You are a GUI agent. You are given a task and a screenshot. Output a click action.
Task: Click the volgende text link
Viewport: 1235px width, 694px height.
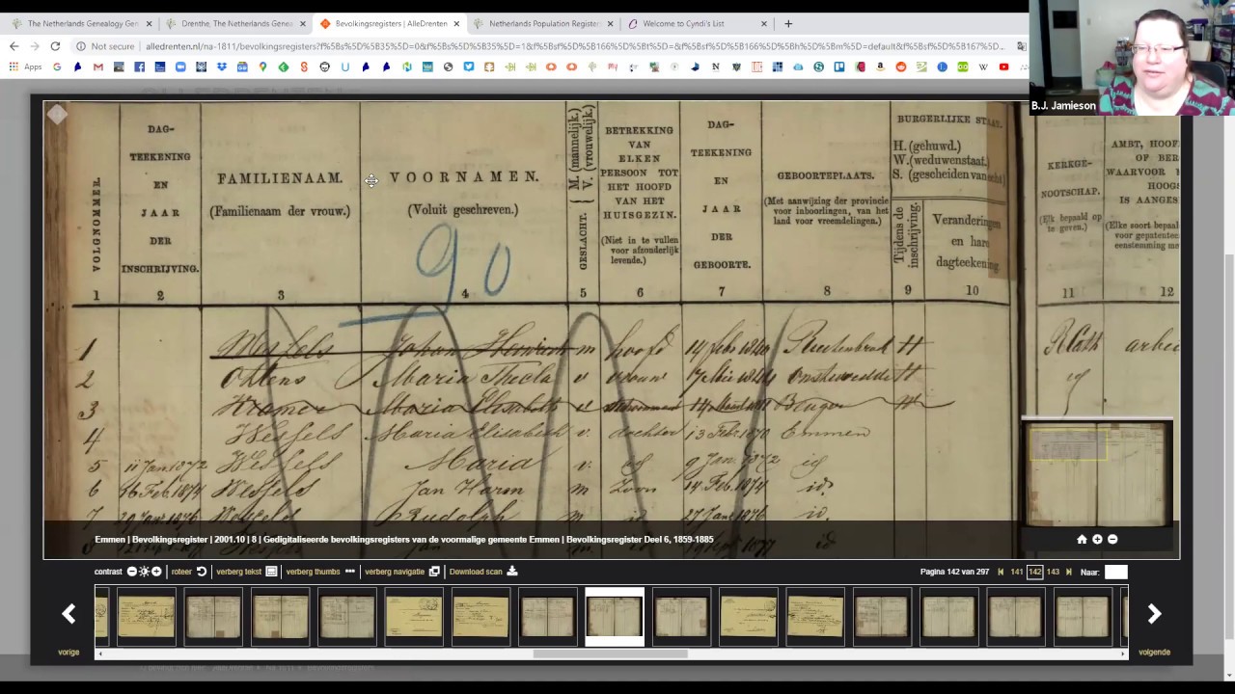(x=1154, y=653)
